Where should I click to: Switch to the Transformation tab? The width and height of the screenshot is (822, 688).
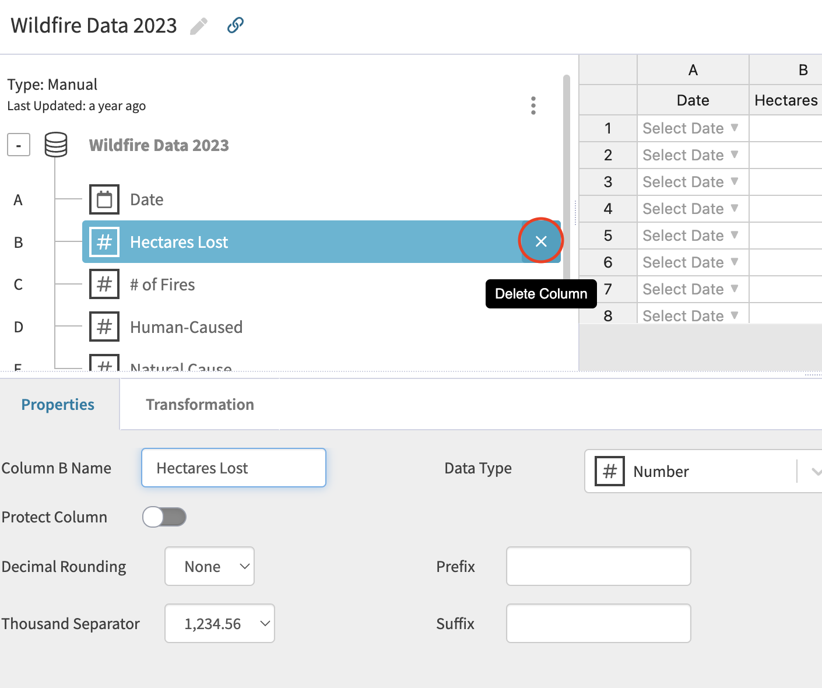click(201, 404)
